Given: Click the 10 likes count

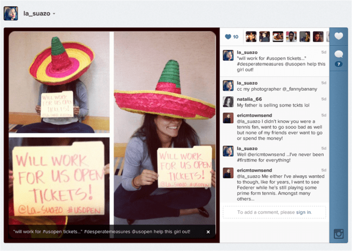Looking at the screenshot, I should point(236,37).
